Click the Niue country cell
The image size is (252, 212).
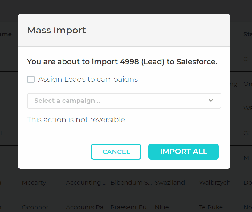coord(161,207)
